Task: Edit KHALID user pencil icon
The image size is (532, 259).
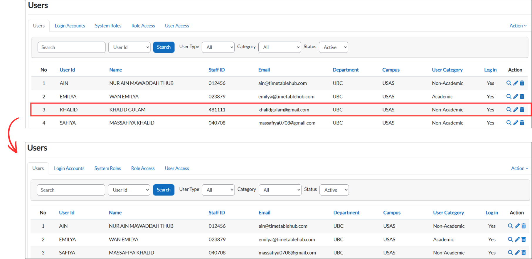Action: point(516,110)
